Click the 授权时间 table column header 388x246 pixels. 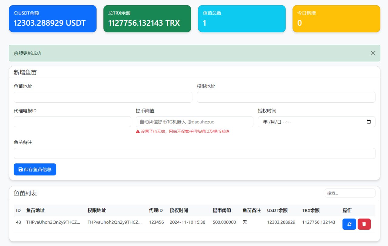(x=179, y=210)
